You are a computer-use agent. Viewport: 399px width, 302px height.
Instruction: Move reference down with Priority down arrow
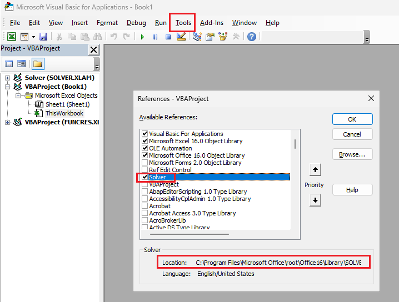point(315,200)
